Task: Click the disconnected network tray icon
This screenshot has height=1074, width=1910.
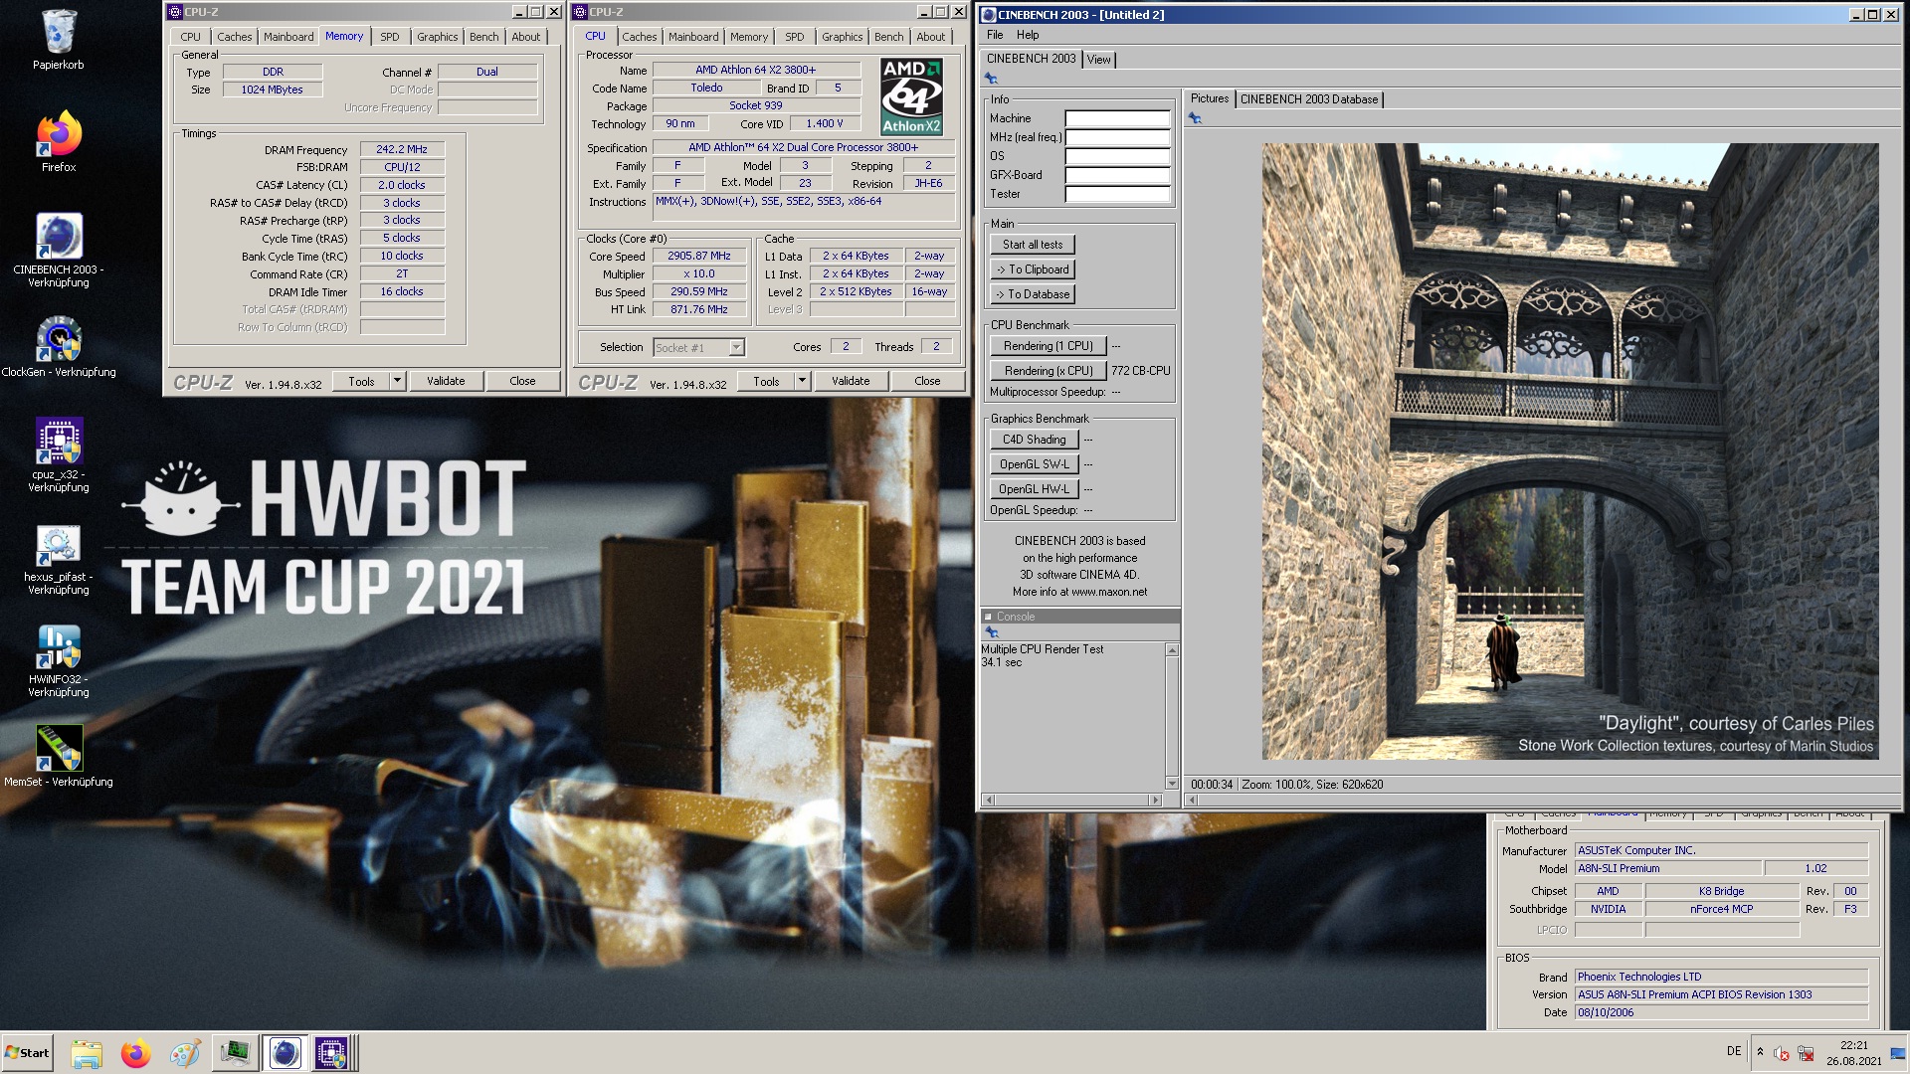Action: tap(1806, 1053)
